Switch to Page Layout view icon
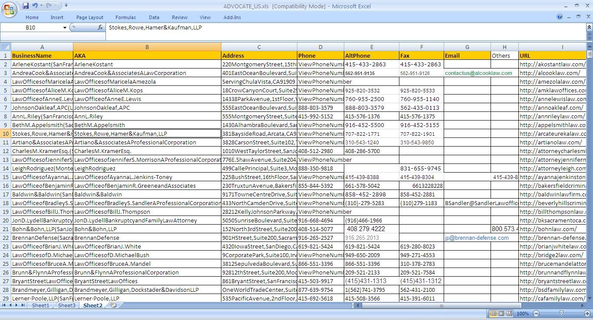This screenshot has width=593, height=320. 501,313
